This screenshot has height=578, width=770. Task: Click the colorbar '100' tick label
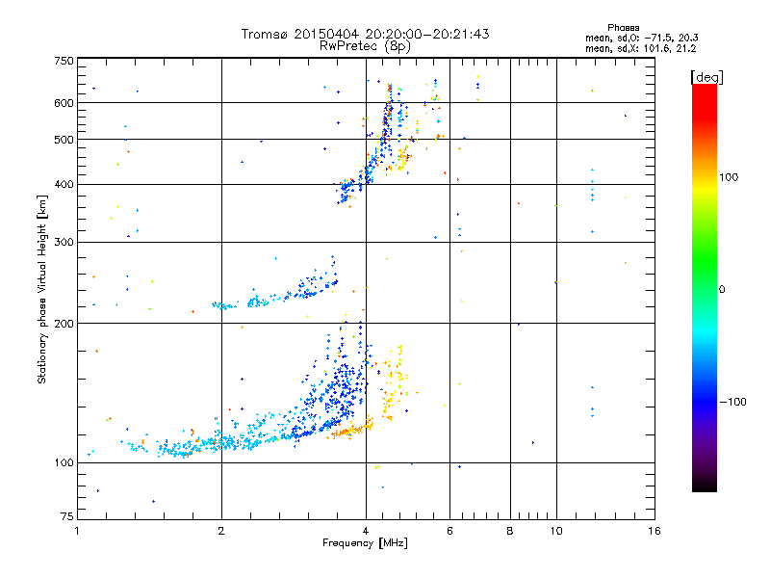click(x=729, y=177)
